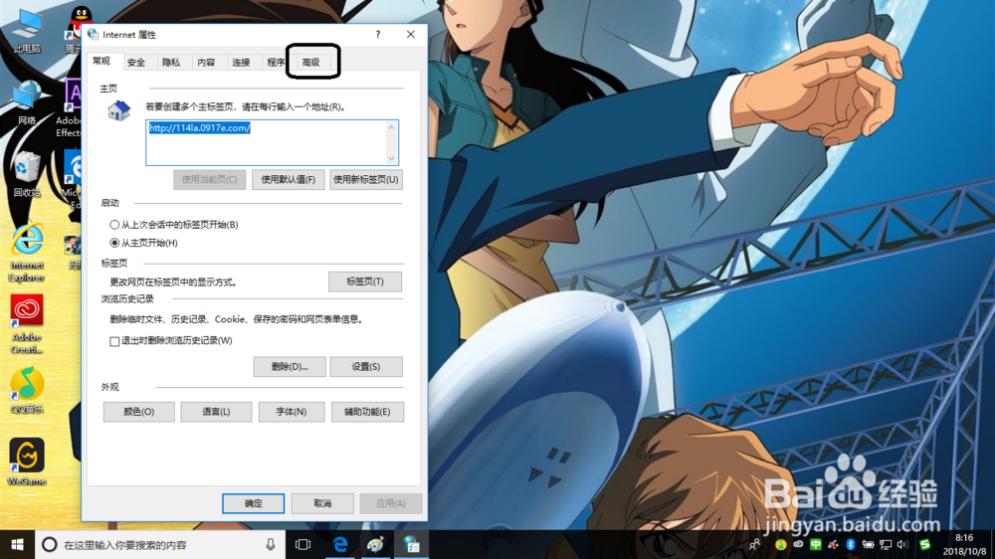The image size is (995, 559).
Task: Click the QQ Music tray icon
Action: (780, 544)
